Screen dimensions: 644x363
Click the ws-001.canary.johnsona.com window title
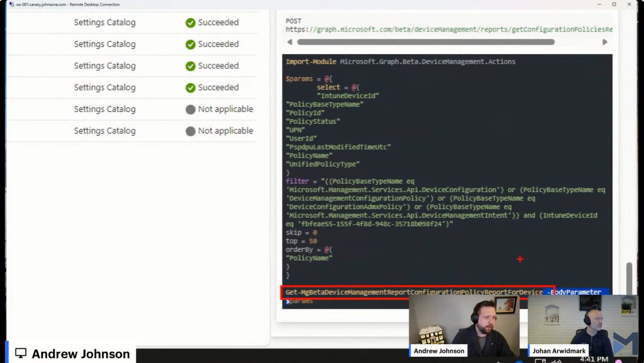click(x=68, y=4)
